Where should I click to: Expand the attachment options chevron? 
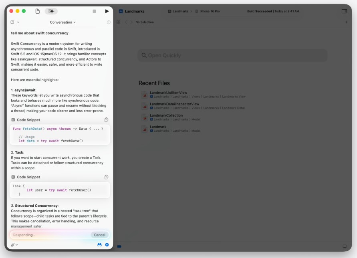pos(16,245)
